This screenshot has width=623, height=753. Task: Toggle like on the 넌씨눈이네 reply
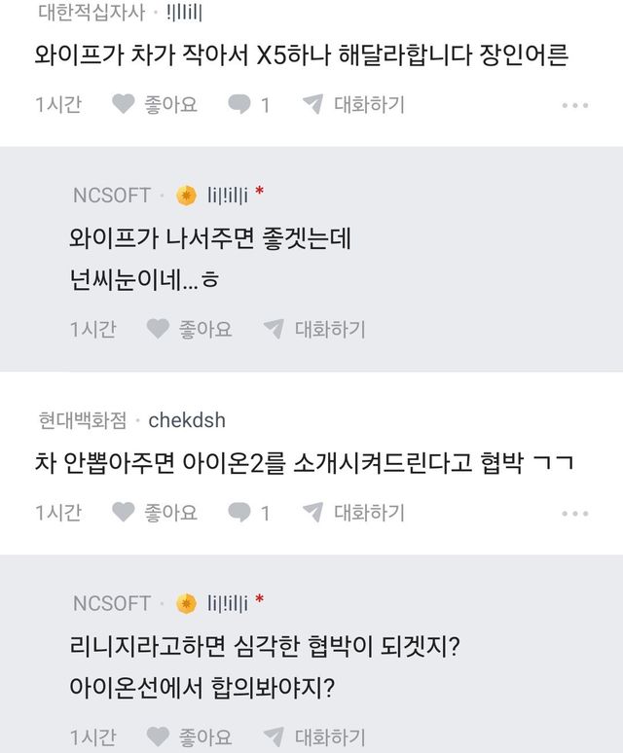click(x=158, y=329)
